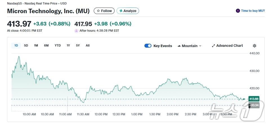
Task: Click the chart settings gear icon
Action: pos(254,46)
